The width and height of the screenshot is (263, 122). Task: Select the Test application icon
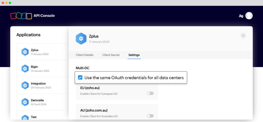[25, 117]
